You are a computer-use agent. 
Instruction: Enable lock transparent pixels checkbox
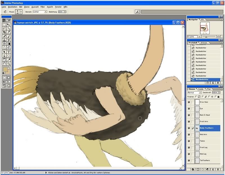(x=196, y=97)
